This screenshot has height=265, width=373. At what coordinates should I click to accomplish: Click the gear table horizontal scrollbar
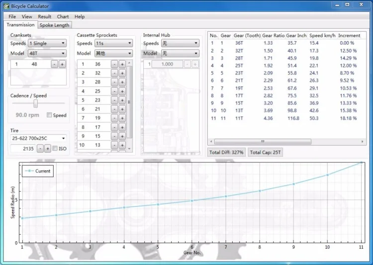click(x=263, y=141)
